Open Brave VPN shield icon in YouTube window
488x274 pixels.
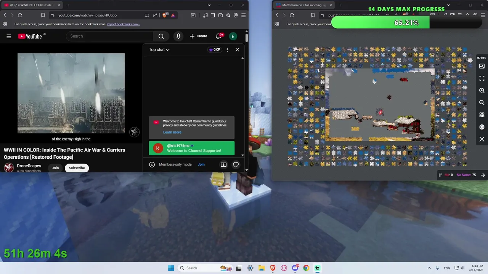pos(236,15)
